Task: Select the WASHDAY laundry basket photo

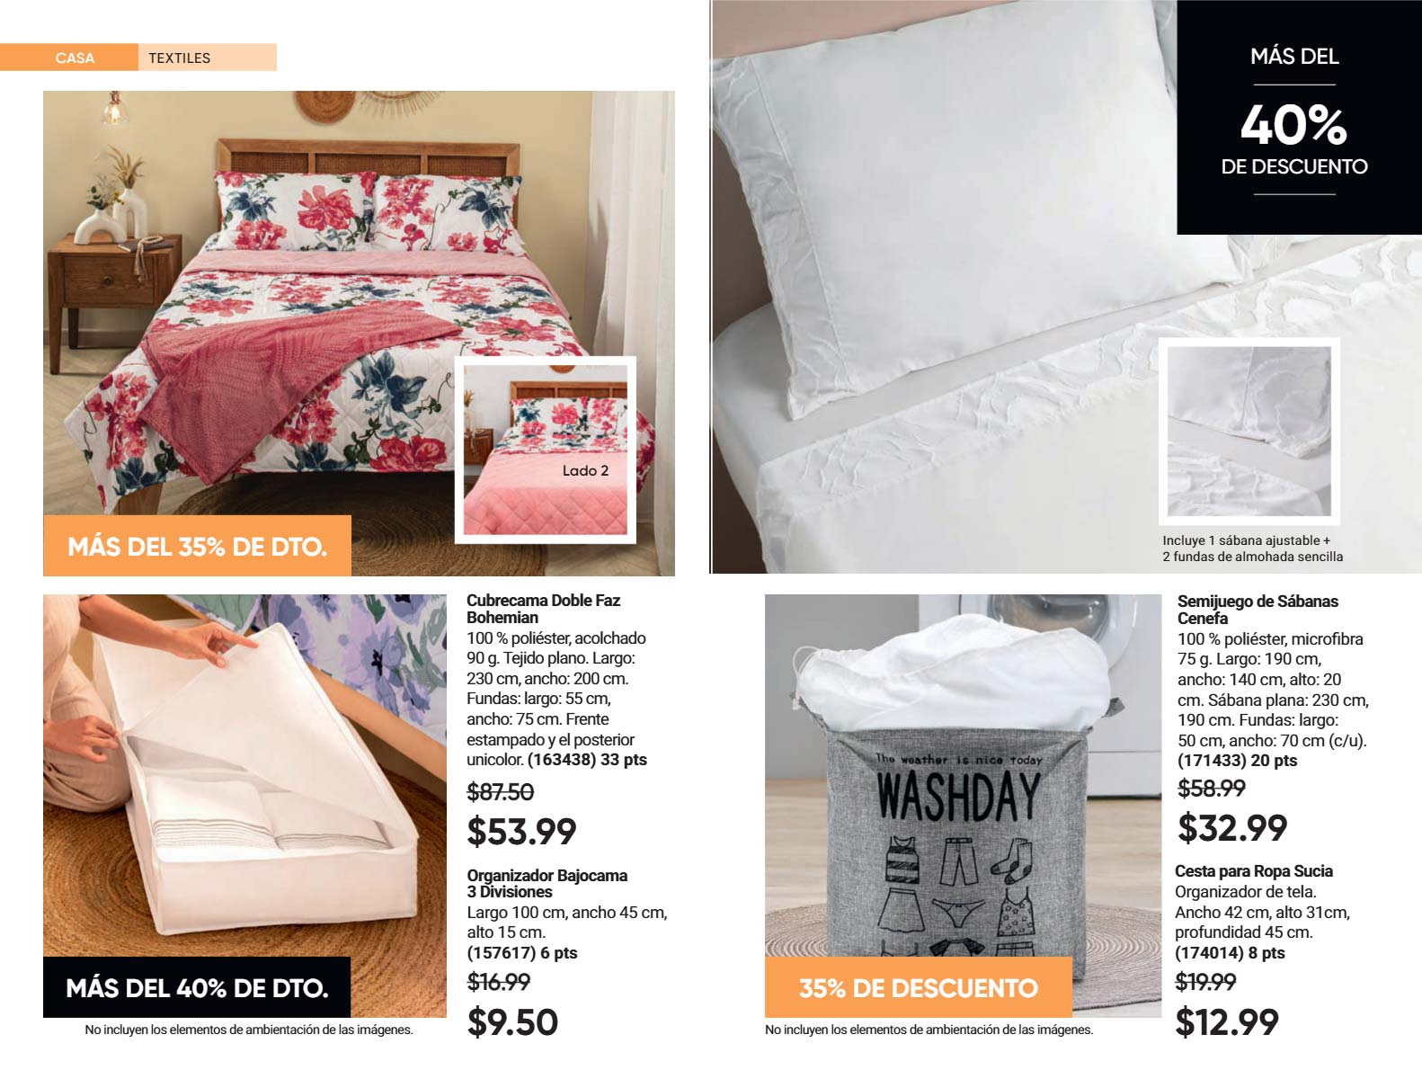Action: [963, 806]
